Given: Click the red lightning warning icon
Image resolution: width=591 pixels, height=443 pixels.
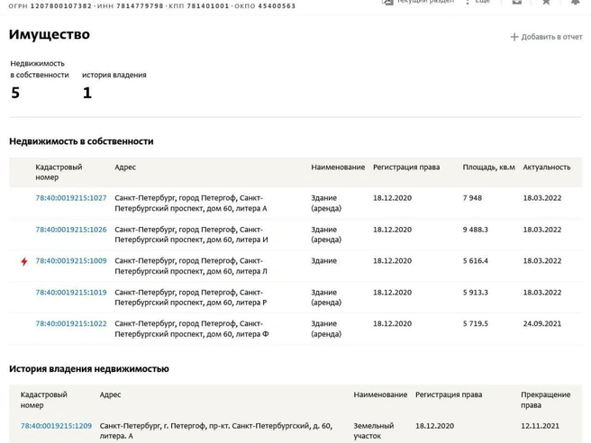Looking at the screenshot, I should point(24,261).
